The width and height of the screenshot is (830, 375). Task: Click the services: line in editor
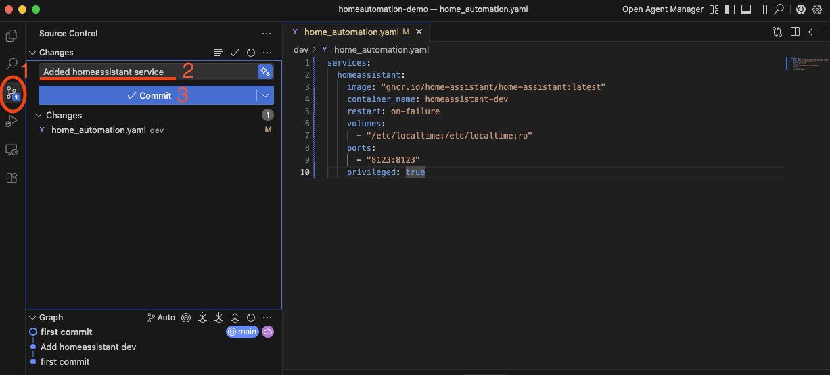click(348, 62)
